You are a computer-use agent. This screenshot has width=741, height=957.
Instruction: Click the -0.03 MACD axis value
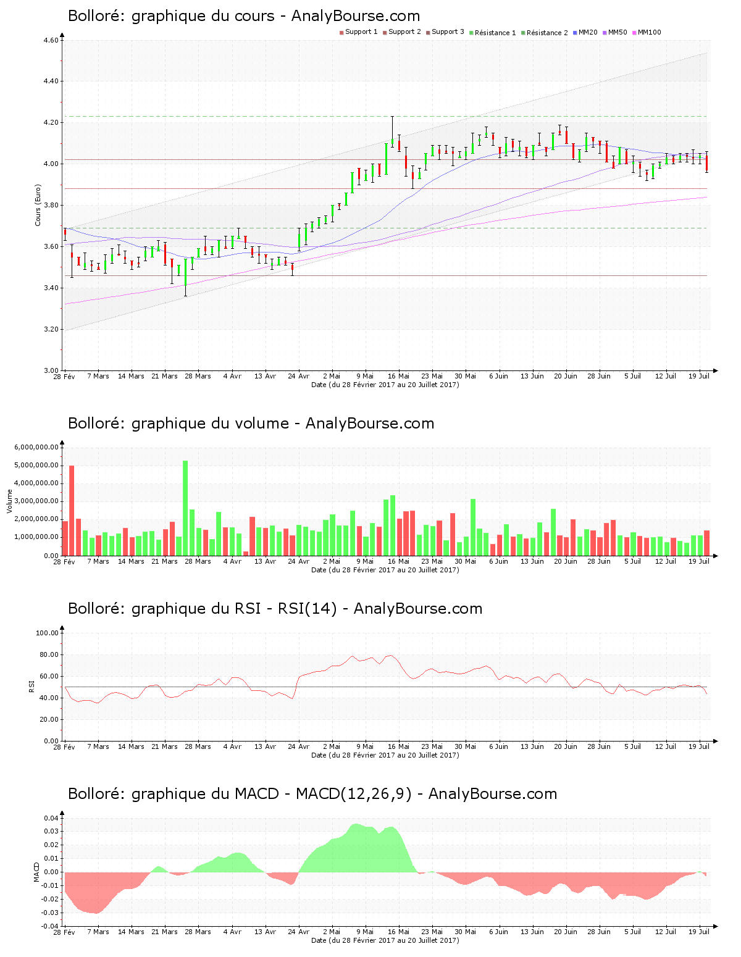click(51, 913)
